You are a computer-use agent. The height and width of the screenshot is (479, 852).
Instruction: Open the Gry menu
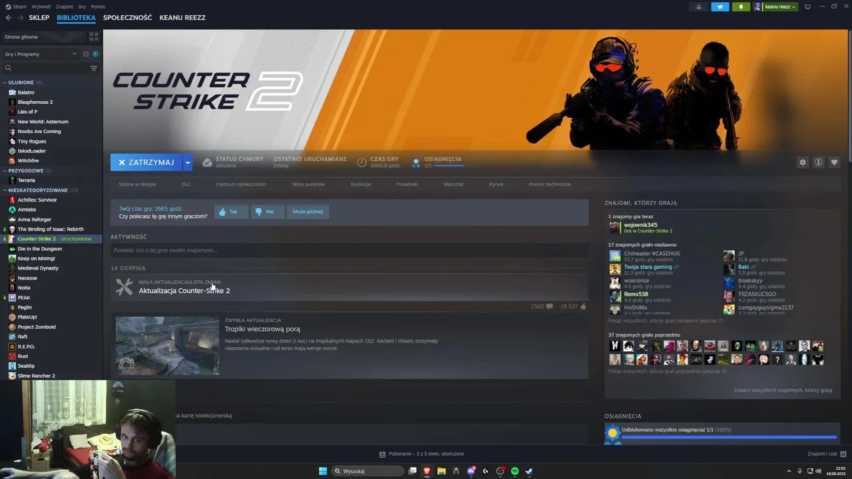coord(82,7)
